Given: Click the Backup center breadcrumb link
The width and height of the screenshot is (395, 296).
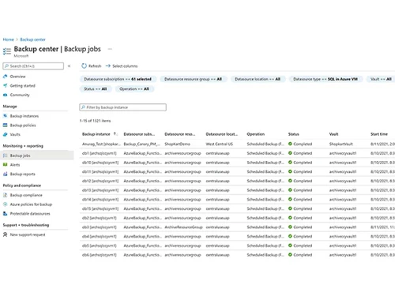Looking at the screenshot, I should (32, 39).
